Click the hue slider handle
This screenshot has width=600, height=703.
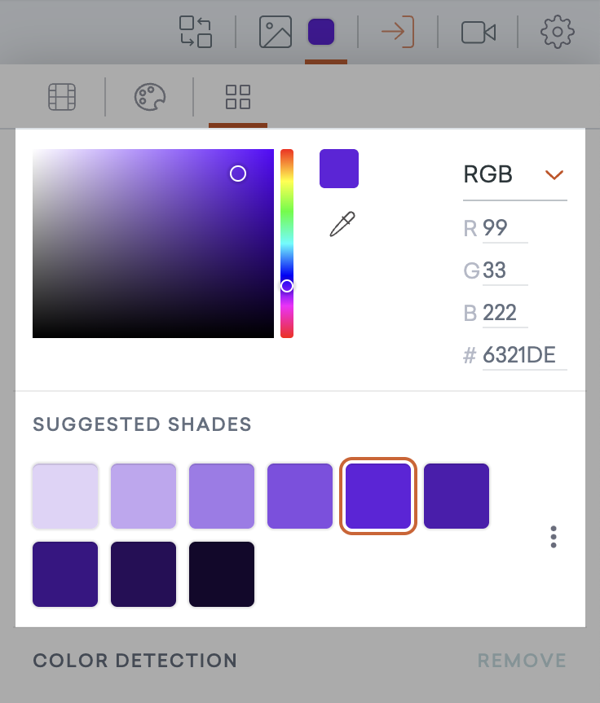pos(287,286)
